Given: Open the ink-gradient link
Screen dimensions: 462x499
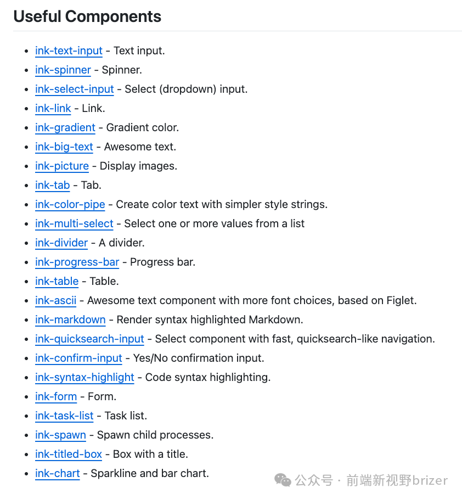Looking at the screenshot, I should pyautogui.click(x=65, y=127).
